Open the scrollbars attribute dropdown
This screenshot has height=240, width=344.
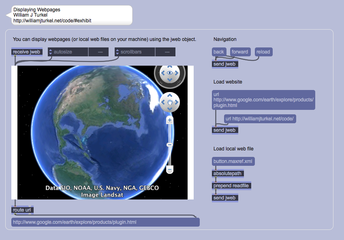(118, 52)
